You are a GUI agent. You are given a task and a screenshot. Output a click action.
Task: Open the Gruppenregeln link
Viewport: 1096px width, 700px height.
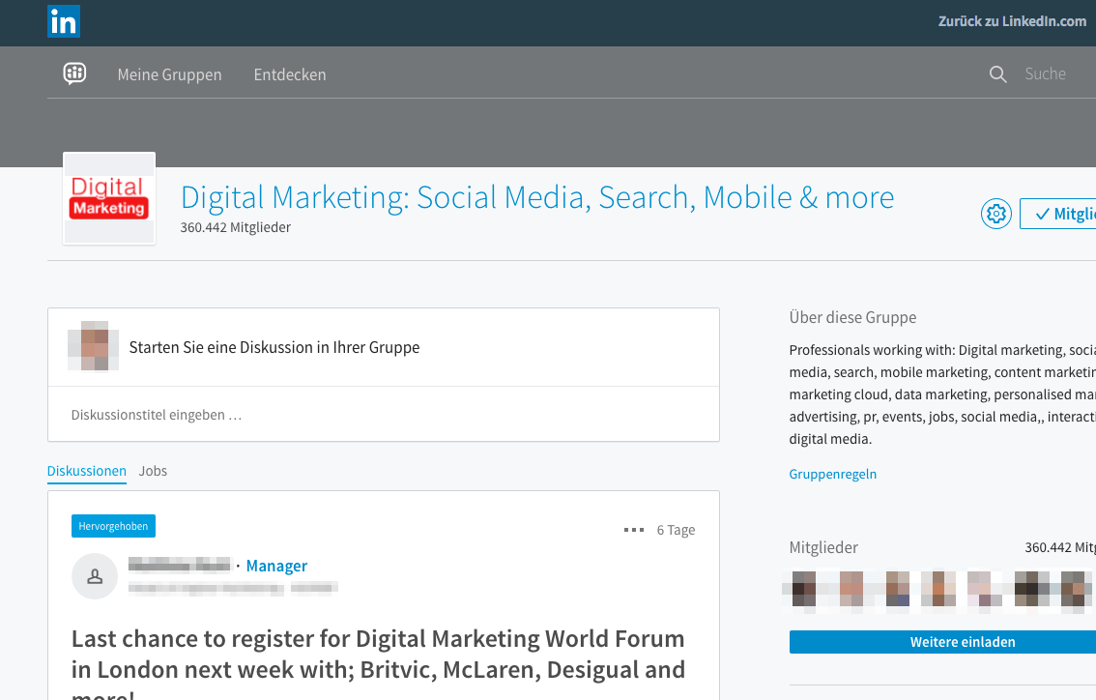coord(832,474)
